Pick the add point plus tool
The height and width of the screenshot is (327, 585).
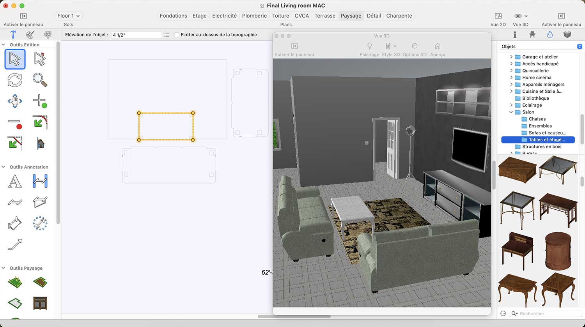pos(40,101)
